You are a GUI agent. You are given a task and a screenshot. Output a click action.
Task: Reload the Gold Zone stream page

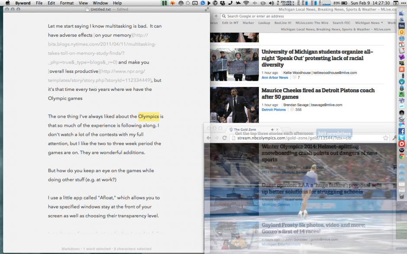coord(225,138)
